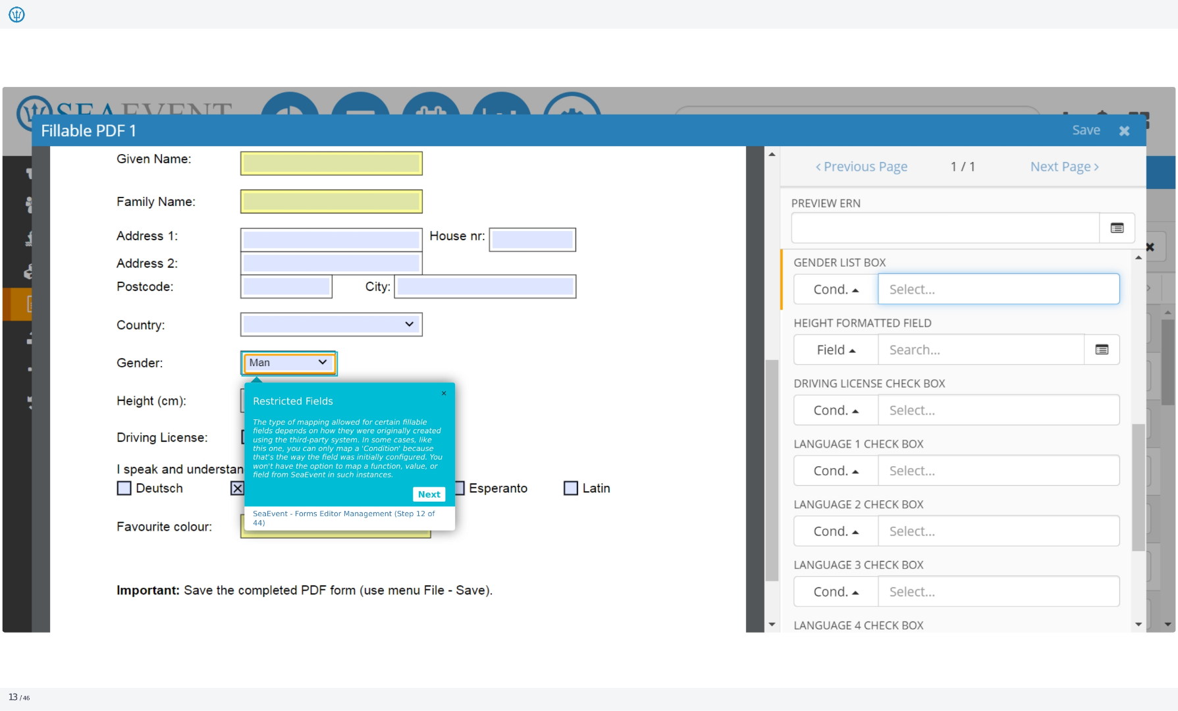Click the Postcode field
This screenshot has height=711, width=1178.
(286, 286)
